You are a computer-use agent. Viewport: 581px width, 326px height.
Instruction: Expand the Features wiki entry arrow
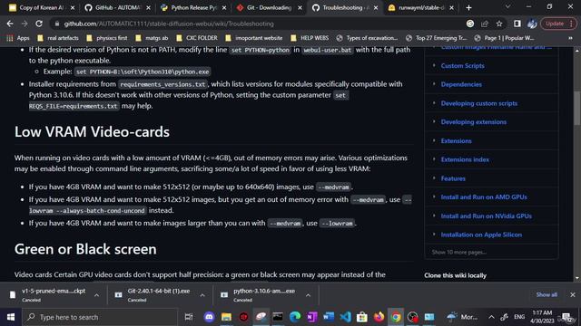[434, 178]
